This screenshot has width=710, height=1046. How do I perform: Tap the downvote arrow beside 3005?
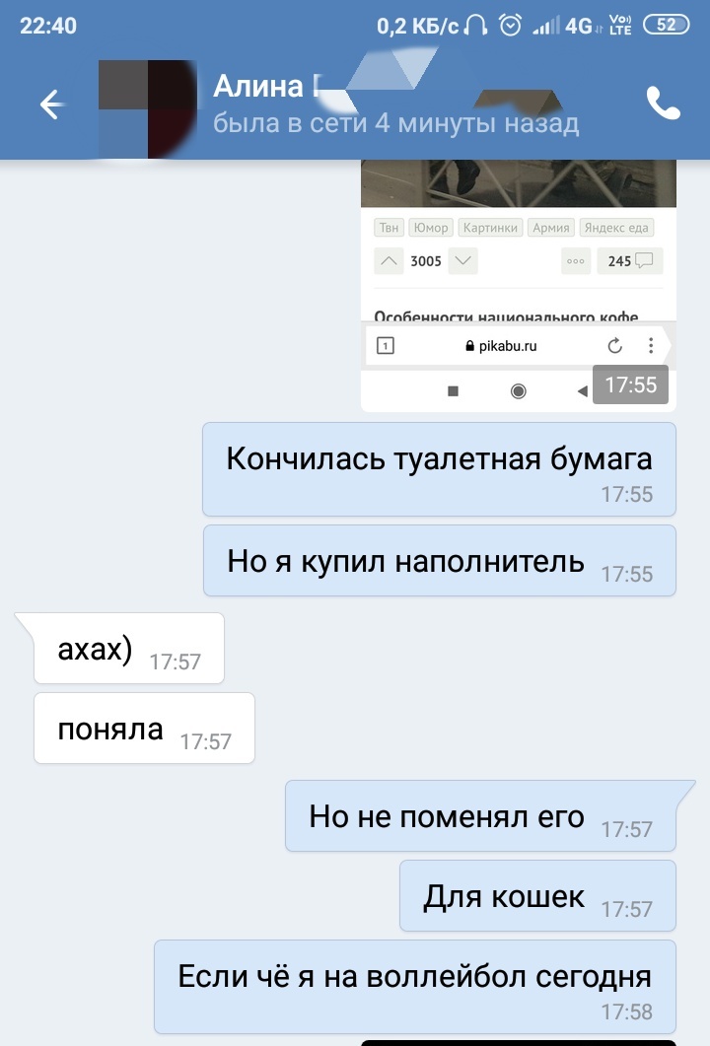[463, 261]
